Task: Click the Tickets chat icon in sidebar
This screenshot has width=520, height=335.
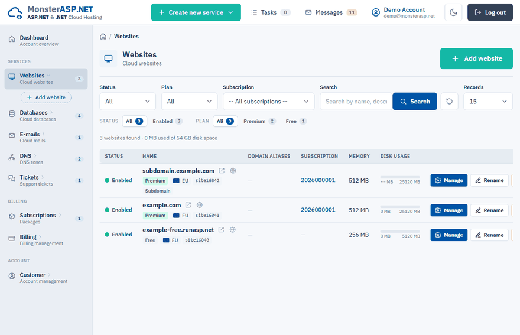Action: click(12, 179)
